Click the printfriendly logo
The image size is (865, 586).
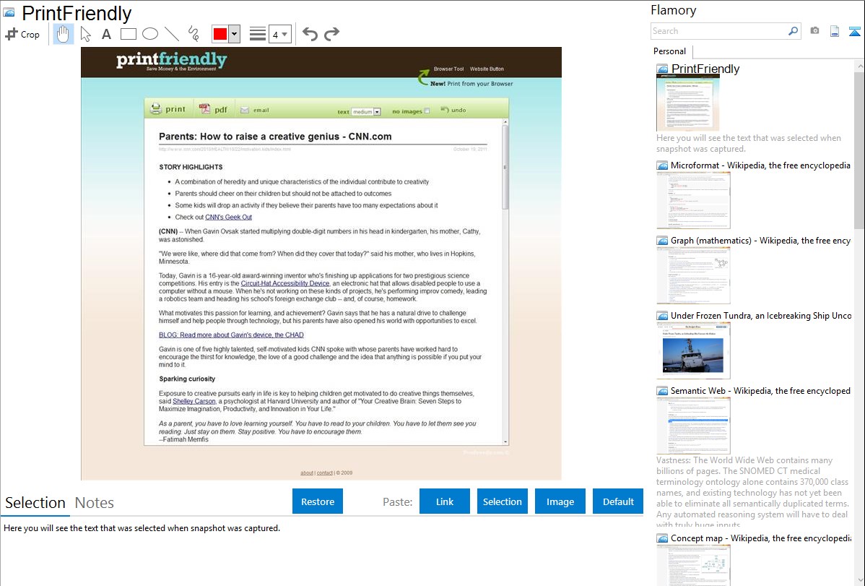(x=172, y=61)
